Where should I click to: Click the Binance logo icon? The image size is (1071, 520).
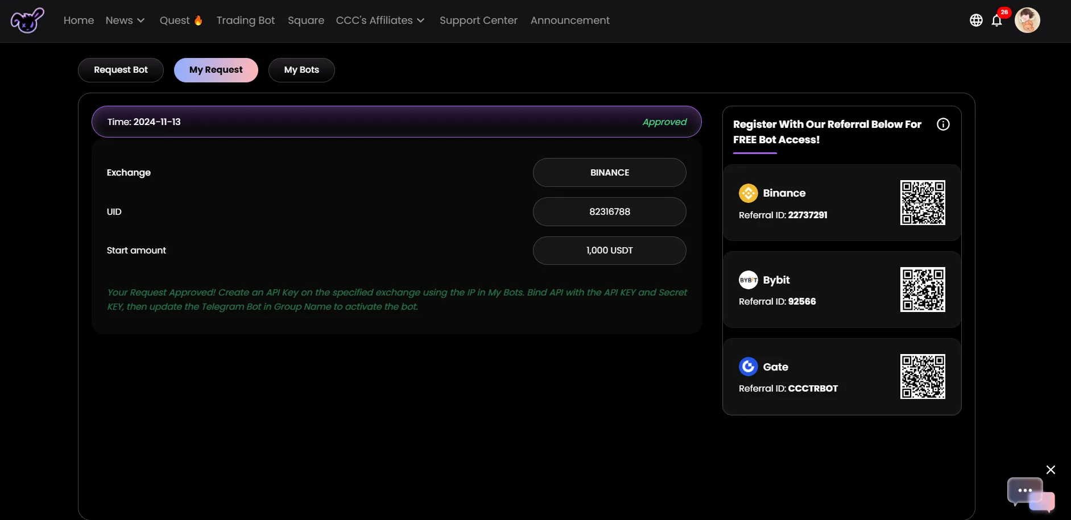click(x=748, y=193)
